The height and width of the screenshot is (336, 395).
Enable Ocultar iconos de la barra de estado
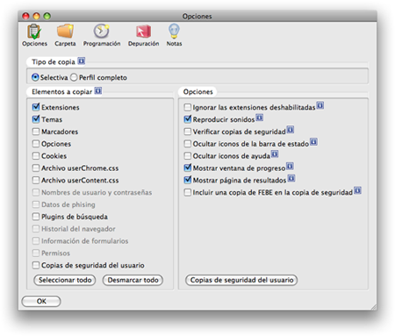[188, 144]
